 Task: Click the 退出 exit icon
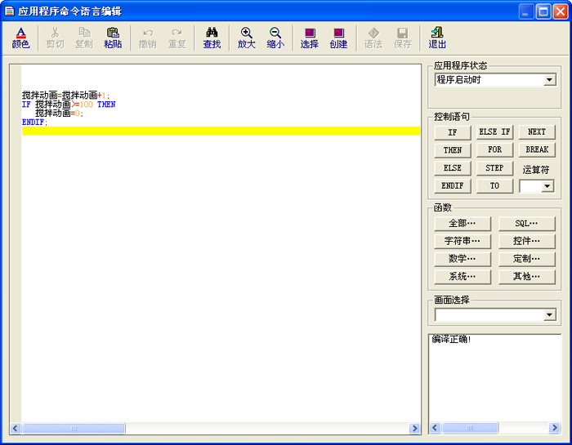point(437,38)
